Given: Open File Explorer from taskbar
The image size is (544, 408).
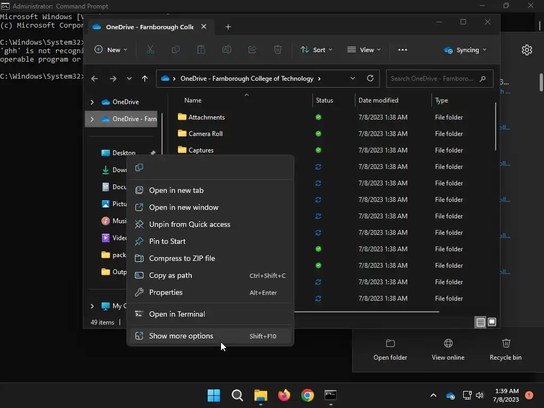Looking at the screenshot, I should 260,395.
